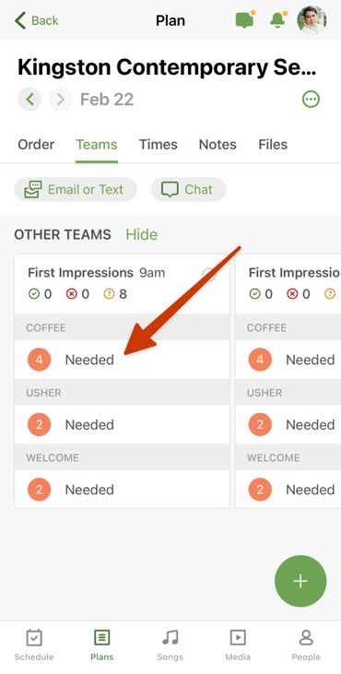Tap the Email or Text button
This screenshot has width=341, height=674.
click(76, 190)
